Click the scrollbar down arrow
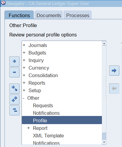Screen dimensions: 122x147 (x=104, y=142)
